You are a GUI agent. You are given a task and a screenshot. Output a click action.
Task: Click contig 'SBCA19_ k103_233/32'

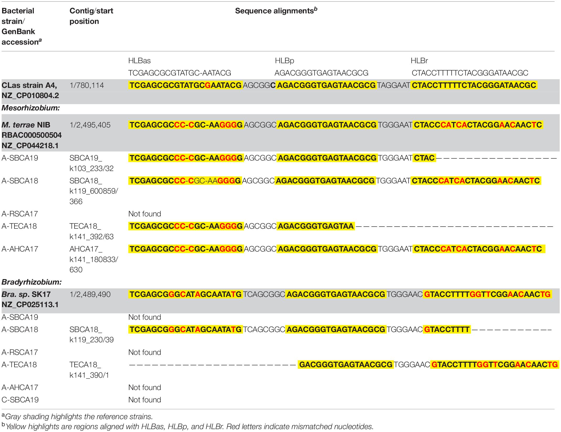pyautogui.click(x=91, y=163)
